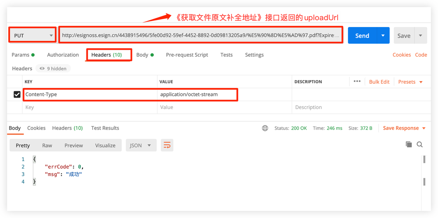This screenshot has width=438, height=218.
Task: Open the Send button dropdown arrow
Action: pos(383,35)
